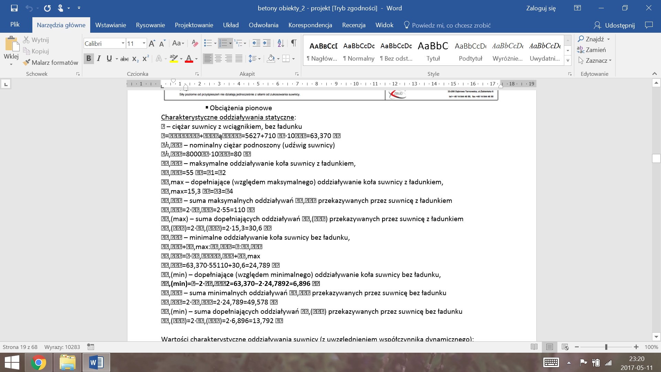
Task: Save the document with the floppy disk icon
Action: click(14, 8)
